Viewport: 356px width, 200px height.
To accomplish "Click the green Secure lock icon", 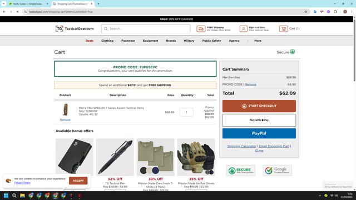I will (x=293, y=52).
